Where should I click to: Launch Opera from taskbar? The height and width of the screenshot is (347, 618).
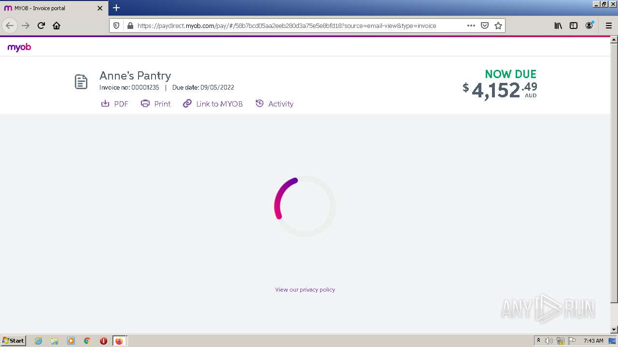(x=103, y=341)
